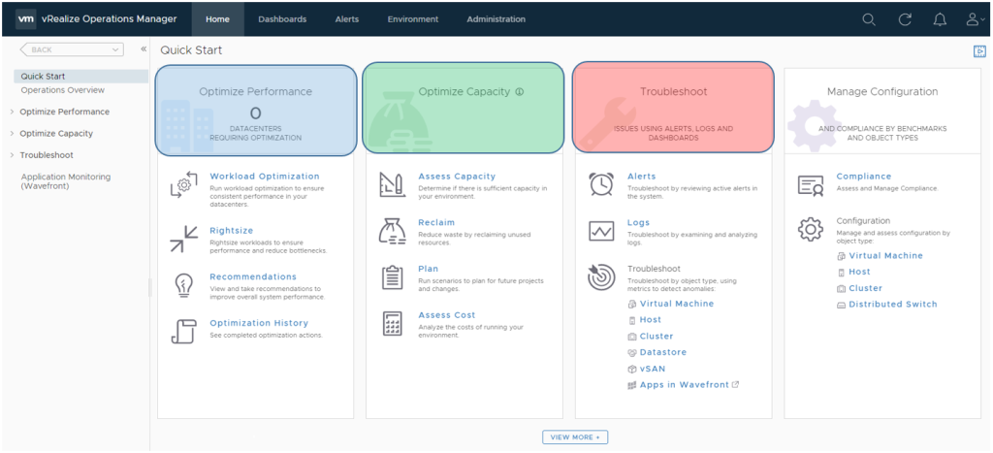Image resolution: width=993 pixels, height=453 pixels.
Task: Click the Workload Optimization icon
Action: point(183,184)
